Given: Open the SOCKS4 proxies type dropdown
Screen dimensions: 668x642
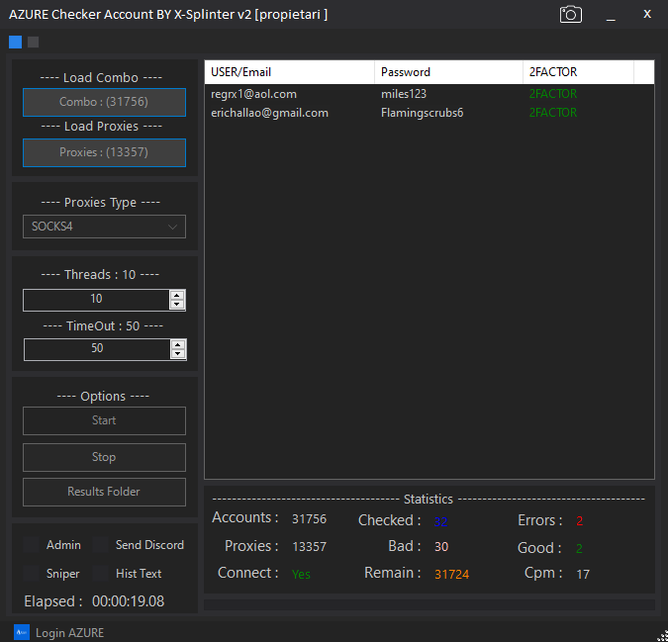Looking at the screenshot, I should pos(104,227).
